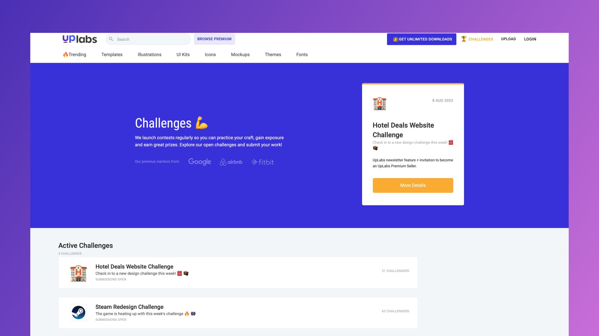Viewport: 599px width, 336px height.
Task: Select the Themes navigation tab
Action: 273,54
